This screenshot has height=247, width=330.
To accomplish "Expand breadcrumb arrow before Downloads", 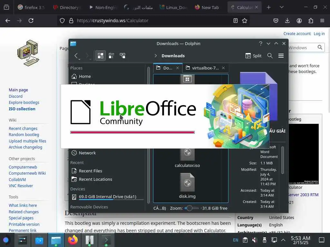I will [x=156, y=56].
